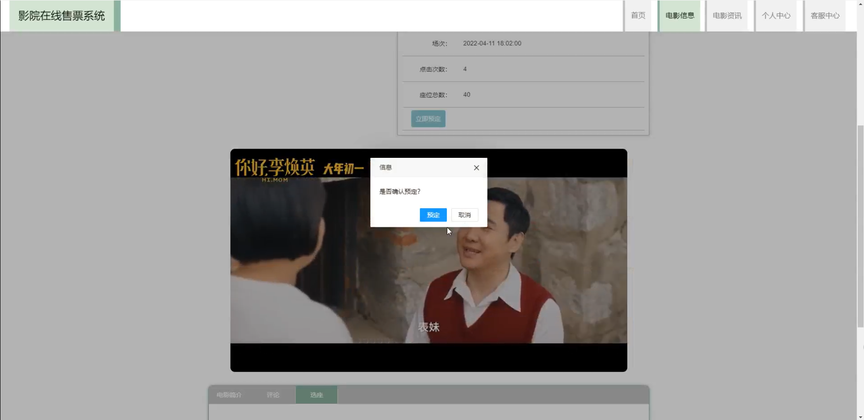Switch to the 电影简介 tab
Viewport: 864px width, 420px height.
pos(229,395)
